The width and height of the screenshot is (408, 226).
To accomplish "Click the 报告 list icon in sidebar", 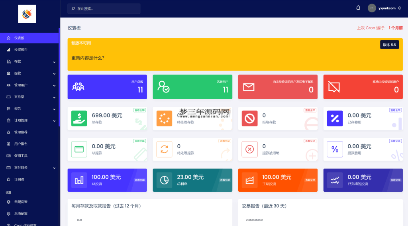I will 9,108.
